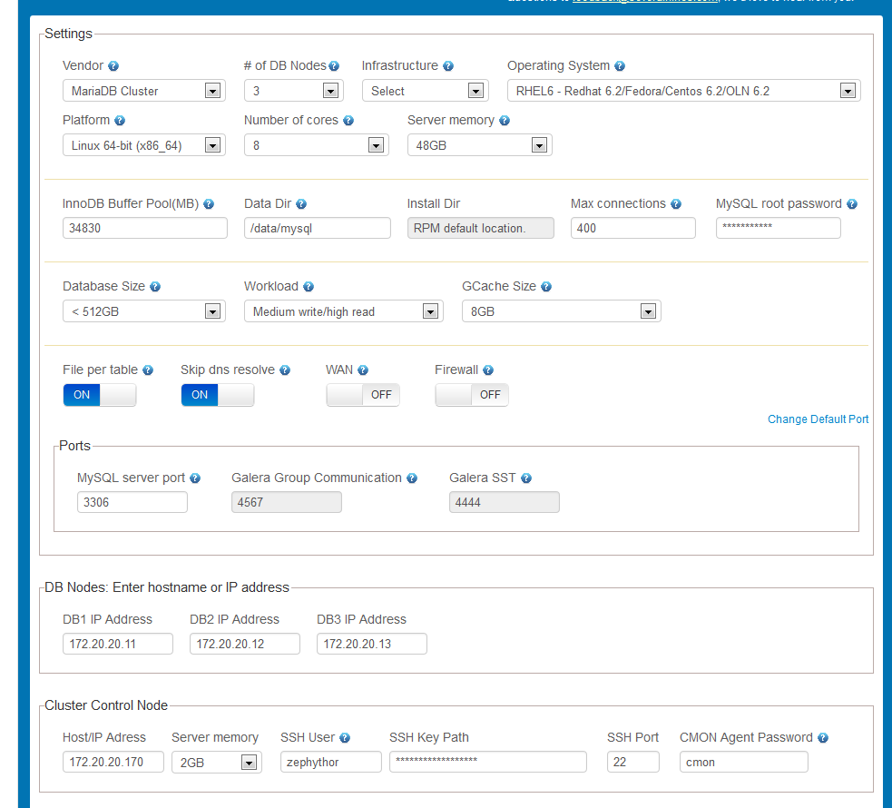Show help for Number of cores
Viewport: 892px width, 808px height.
tap(348, 121)
